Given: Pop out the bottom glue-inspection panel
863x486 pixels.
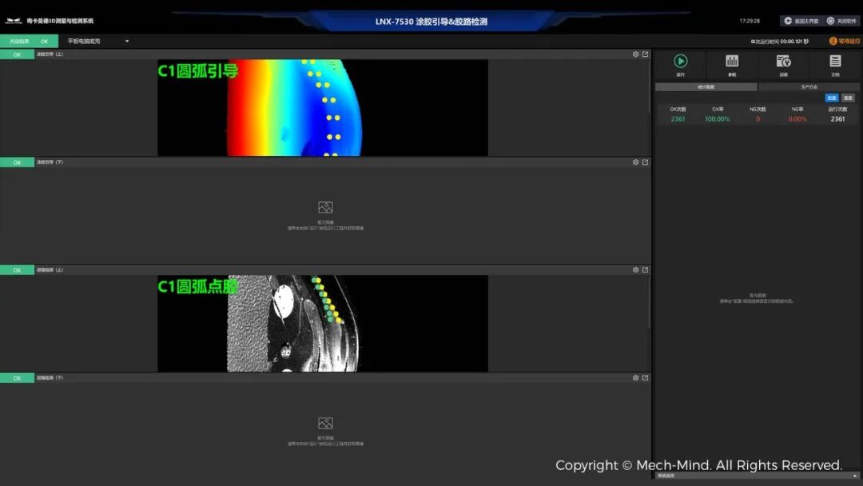Looking at the screenshot, I should click(645, 378).
